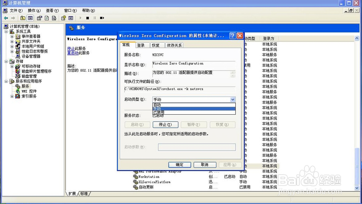Click the 设备管理器 tree icon
This screenshot has width=362, height=204.
pos(18,56)
